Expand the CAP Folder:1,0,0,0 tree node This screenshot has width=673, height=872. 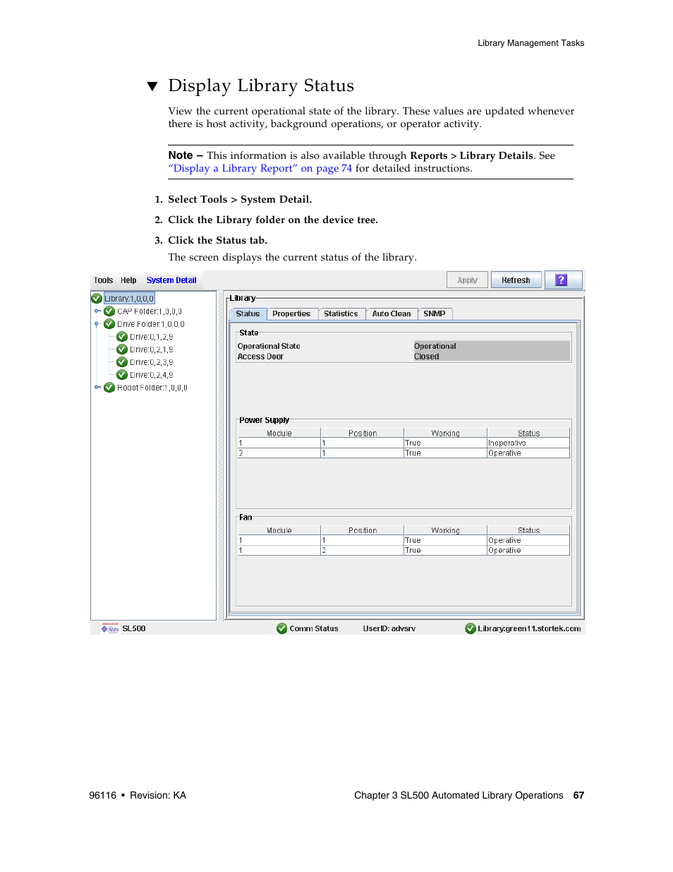click(x=97, y=311)
